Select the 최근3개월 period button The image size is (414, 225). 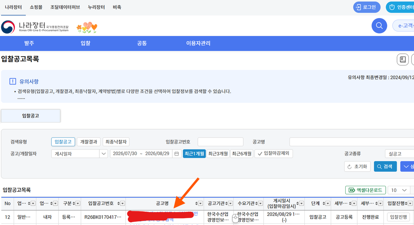218,154
